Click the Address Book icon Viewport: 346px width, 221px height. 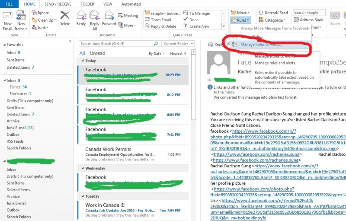pyautogui.click(x=309, y=20)
